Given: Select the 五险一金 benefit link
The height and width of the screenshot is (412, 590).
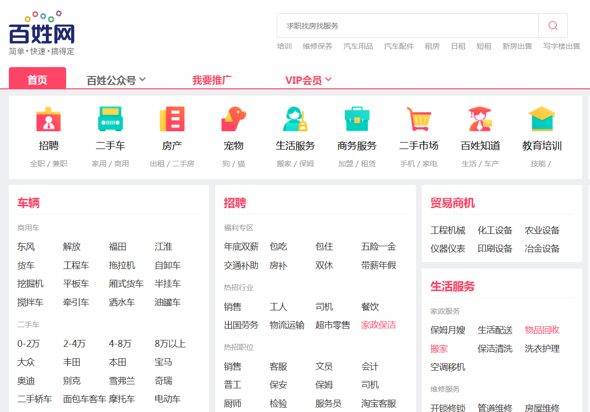Looking at the screenshot, I should 378,247.
